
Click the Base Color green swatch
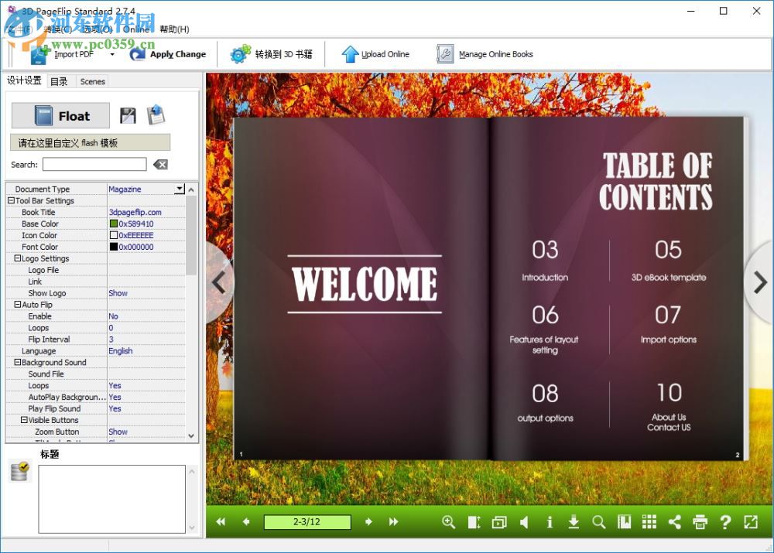click(114, 224)
